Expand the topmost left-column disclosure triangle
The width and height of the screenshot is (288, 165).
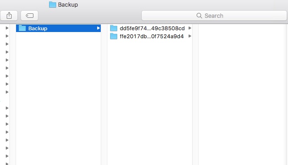click(7, 28)
